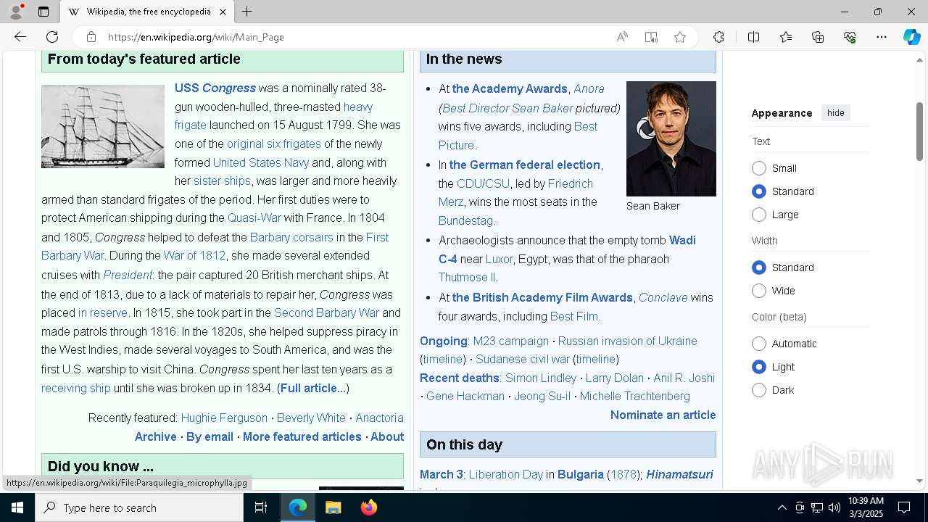The image size is (928, 522).
Task: View site information lock icon
Action: click(x=91, y=37)
